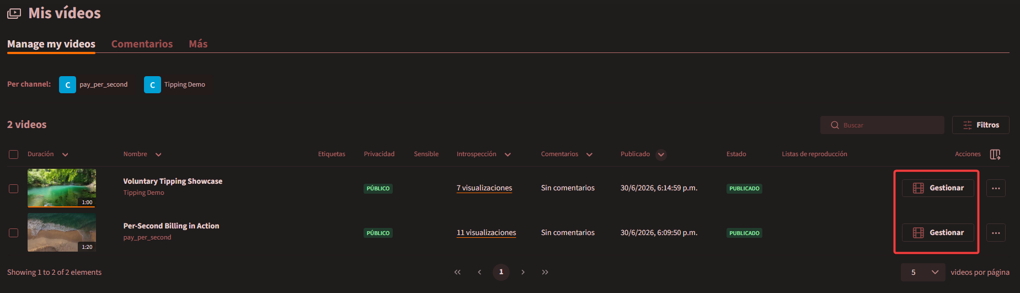The image size is (1020, 293).
Task: Click Sin comentarios for Voluntary Tipping Showcase
Action: 568,188
